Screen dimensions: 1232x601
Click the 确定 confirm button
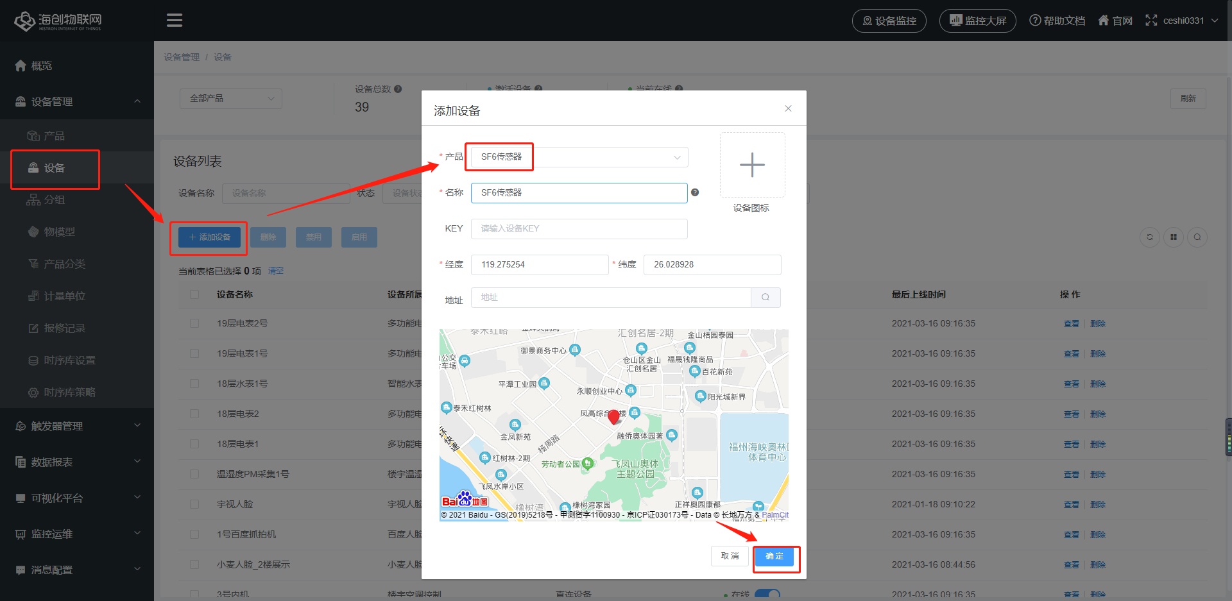tap(774, 556)
